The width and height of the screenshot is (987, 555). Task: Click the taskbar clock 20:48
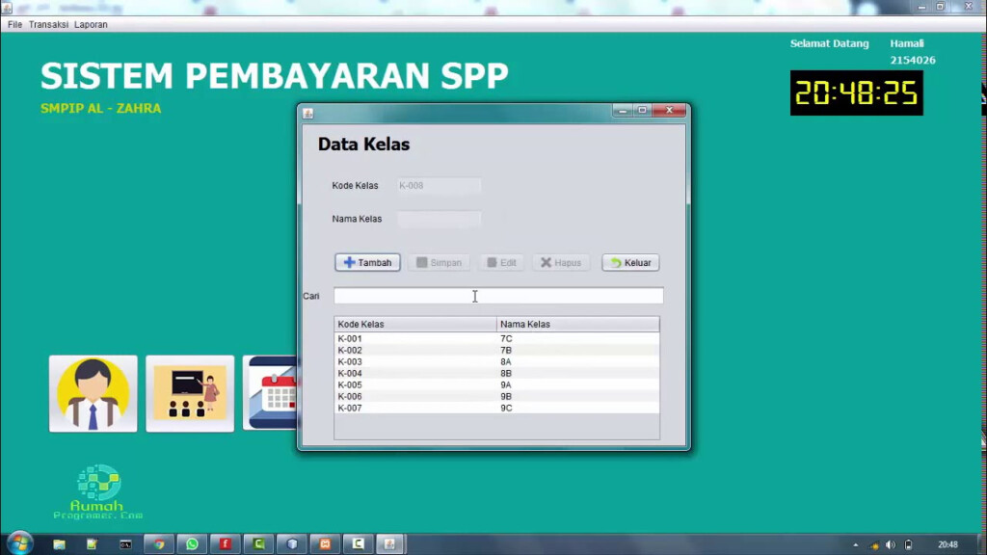pyautogui.click(x=948, y=545)
